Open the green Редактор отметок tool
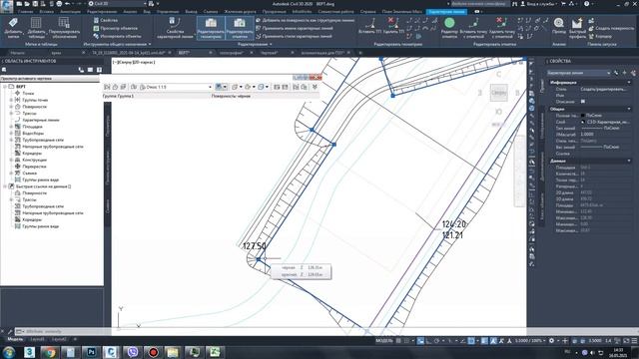 click(449, 28)
